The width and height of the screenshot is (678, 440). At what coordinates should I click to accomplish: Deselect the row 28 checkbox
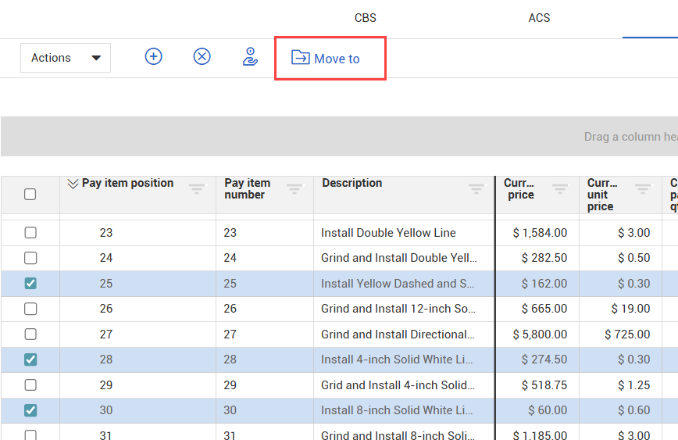click(x=30, y=360)
